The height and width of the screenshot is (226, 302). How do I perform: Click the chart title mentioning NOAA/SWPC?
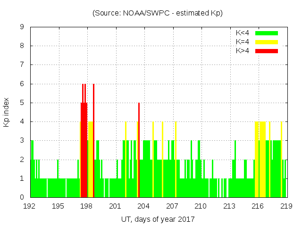click(157, 13)
